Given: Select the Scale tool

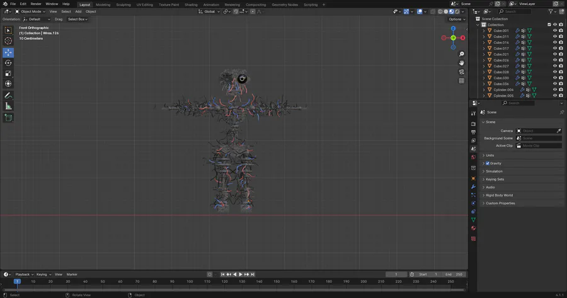Looking at the screenshot, I should click(x=8, y=73).
